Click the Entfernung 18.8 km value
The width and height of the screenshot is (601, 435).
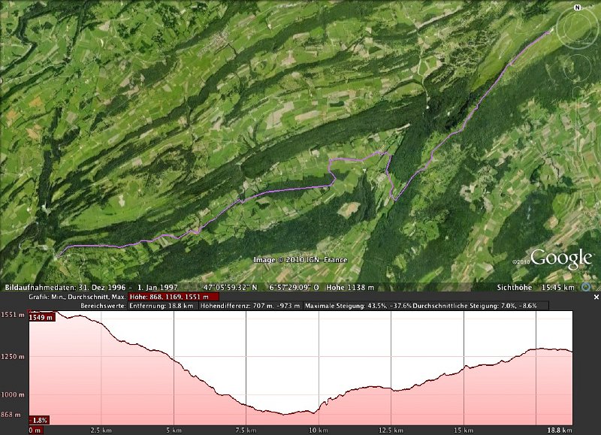click(x=162, y=306)
